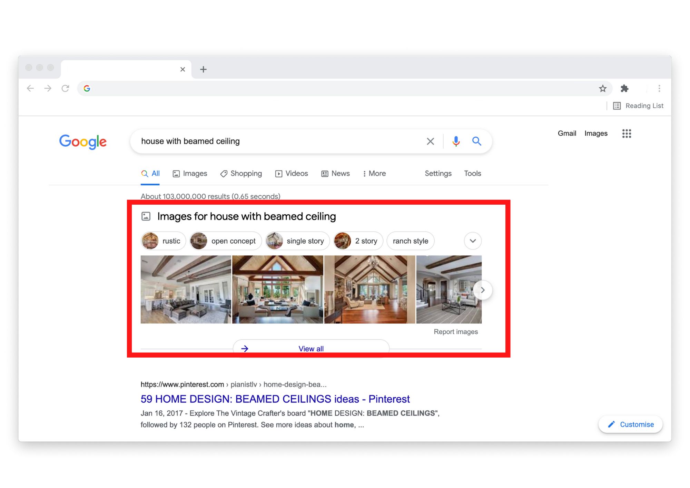The image size is (690, 488).
Task: Click the browser forward arrow
Action: click(48, 88)
